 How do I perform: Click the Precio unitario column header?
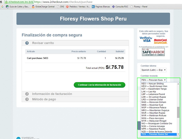coord(79,51)
